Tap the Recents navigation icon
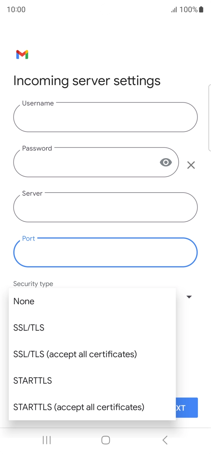This screenshot has width=211, height=454. point(46,440)
